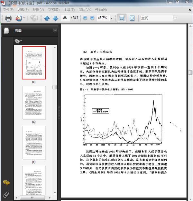The image size is (193, 201).
Task: Click the Pages panel icon
Action: (6, 31)
